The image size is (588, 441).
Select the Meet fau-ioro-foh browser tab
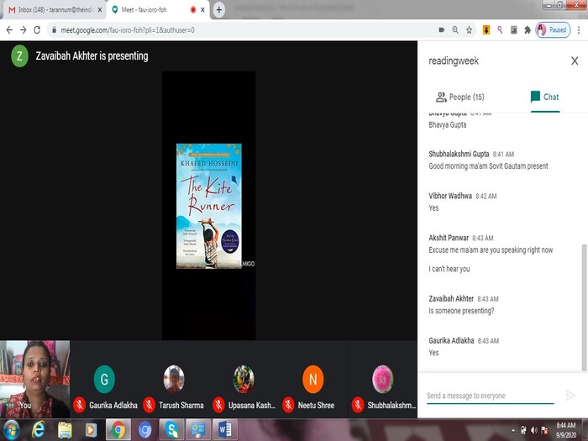(158, 10)
